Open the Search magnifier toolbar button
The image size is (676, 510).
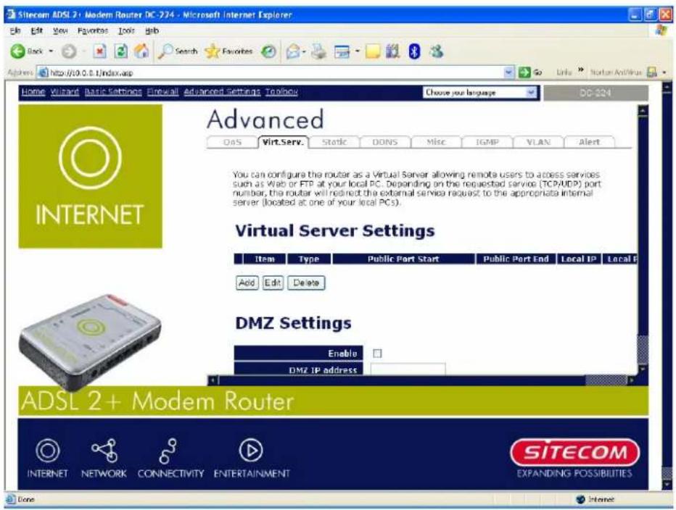178,51
